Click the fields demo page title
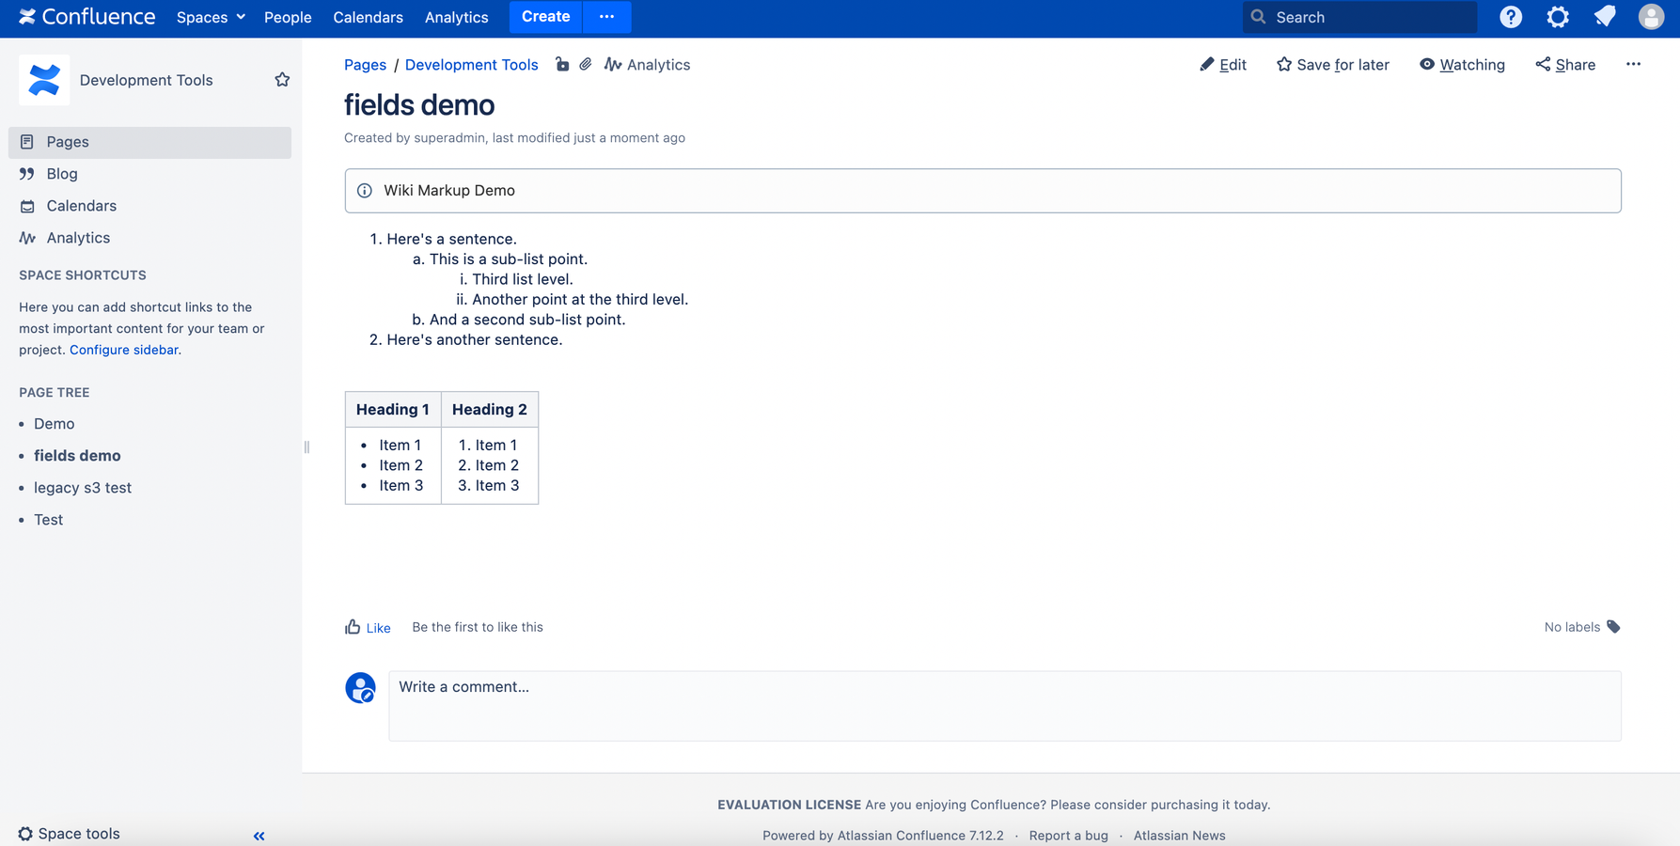This screenshot has width=1680, height=846. click(x=419, y=104)
